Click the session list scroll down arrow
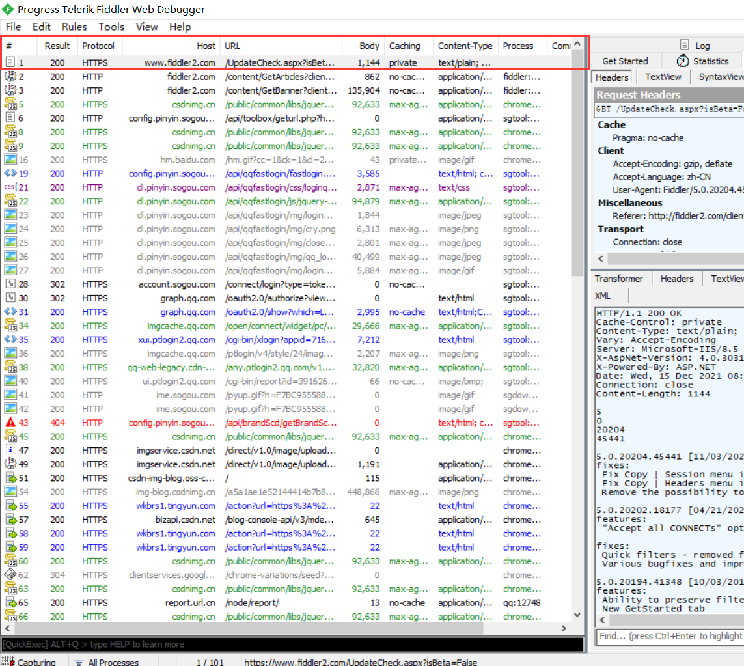Viewport: 744px width, 666px height. click(x=577, y=615)
